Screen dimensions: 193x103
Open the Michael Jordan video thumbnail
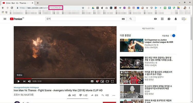132,77
